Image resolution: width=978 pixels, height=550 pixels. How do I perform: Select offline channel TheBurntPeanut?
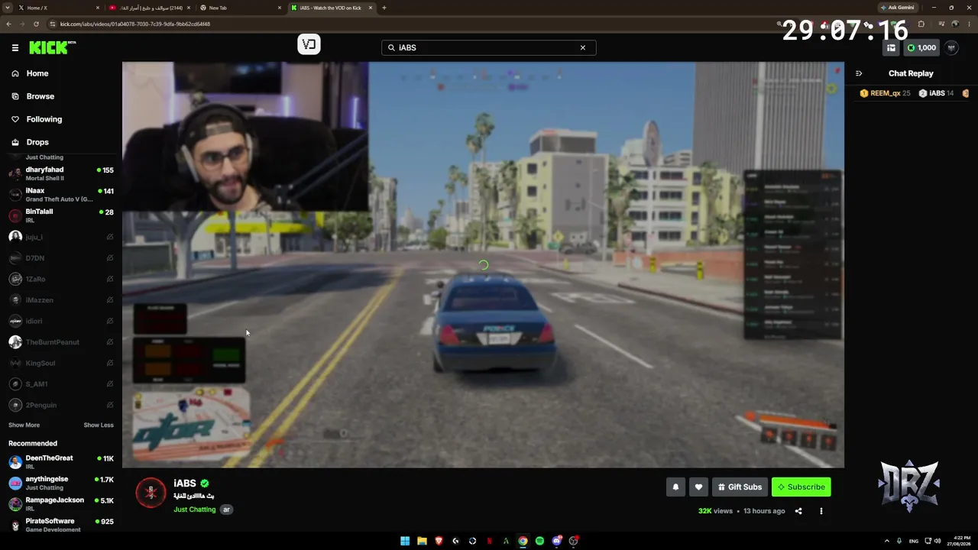tap(60, 342)
